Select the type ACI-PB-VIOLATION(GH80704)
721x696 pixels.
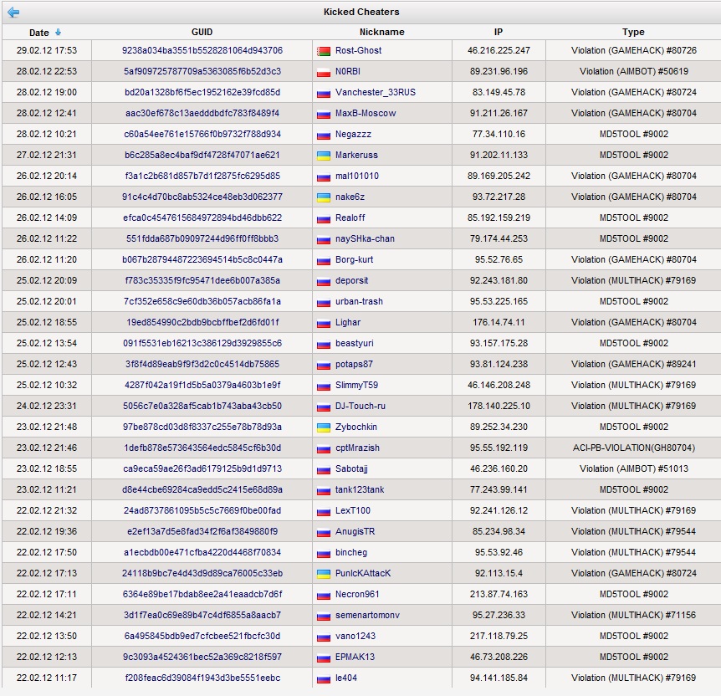634,448
